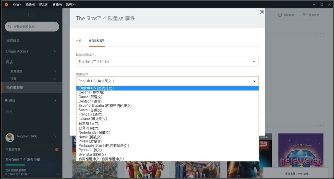Screen dimensions: 334x179
Task: Click the add game plus icon
Action: tap(280, 15)
